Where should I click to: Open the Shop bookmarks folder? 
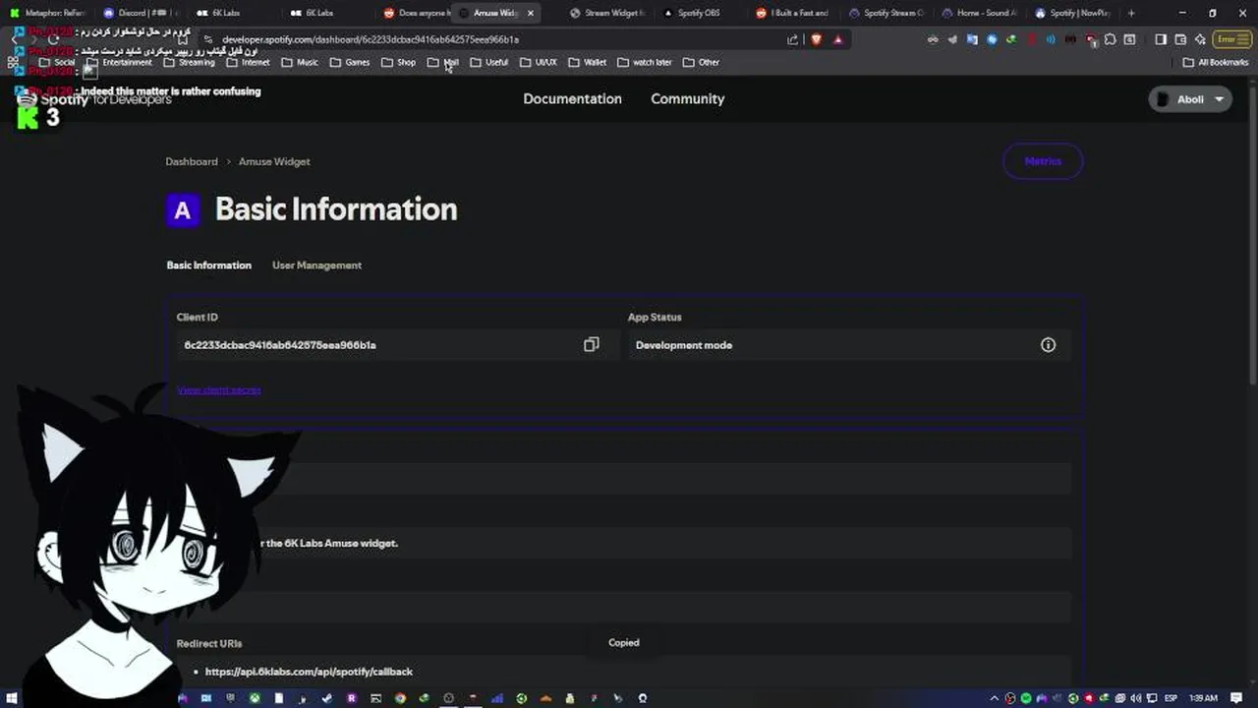[398, 62]
